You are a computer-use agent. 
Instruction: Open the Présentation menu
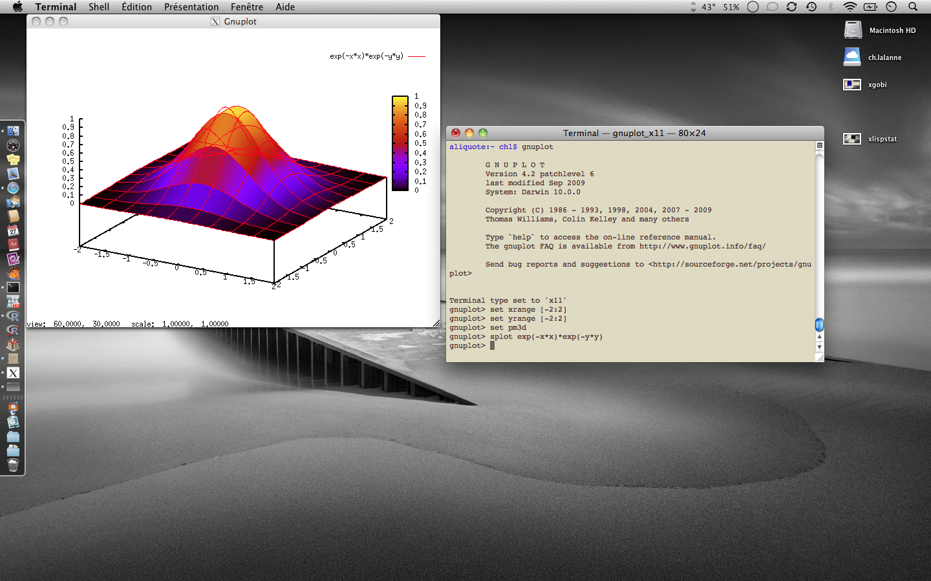[191, 7]
